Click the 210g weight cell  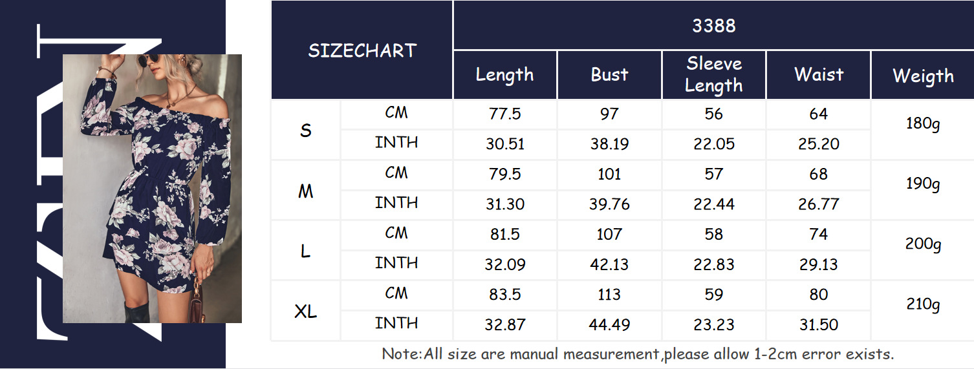pos(923,304)
